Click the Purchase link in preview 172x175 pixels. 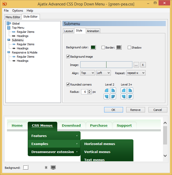click(x=99, y=125)
